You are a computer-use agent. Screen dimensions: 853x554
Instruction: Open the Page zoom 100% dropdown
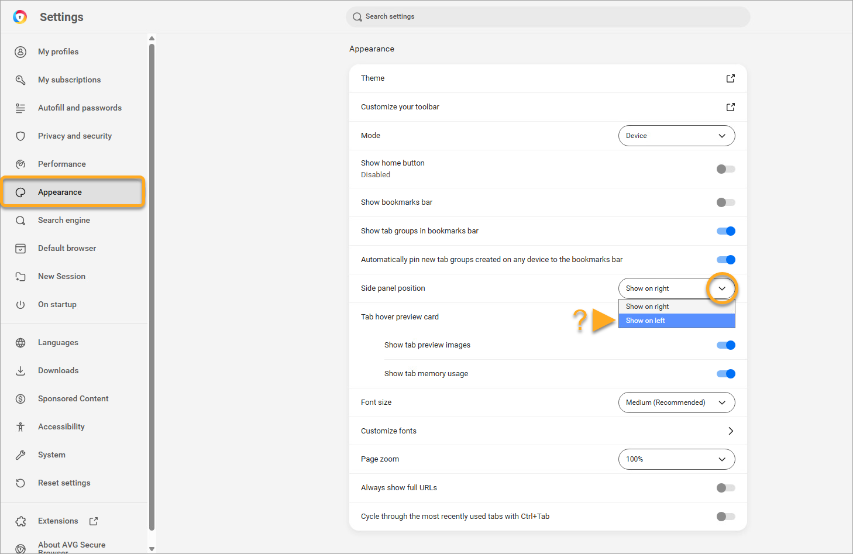tap(676, 459)
